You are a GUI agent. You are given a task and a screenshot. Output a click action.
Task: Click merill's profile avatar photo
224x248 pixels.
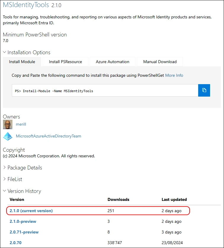click(x=8, y=124)
